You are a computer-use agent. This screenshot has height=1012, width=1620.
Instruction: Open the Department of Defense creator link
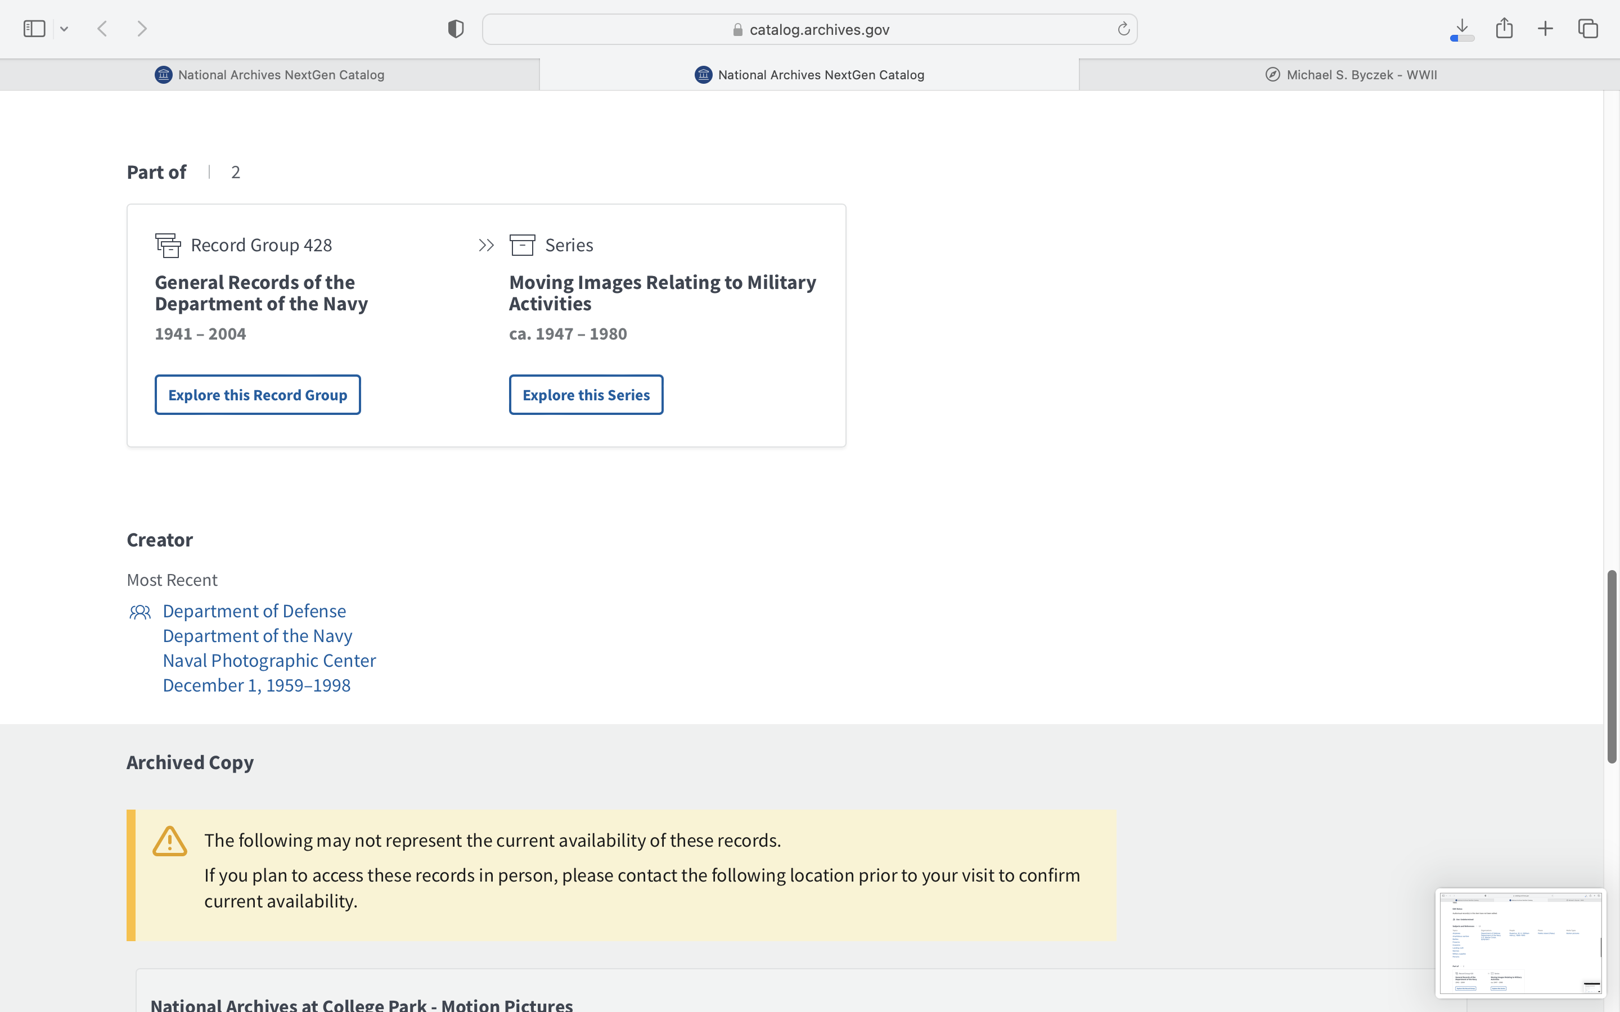coord(254,611)
